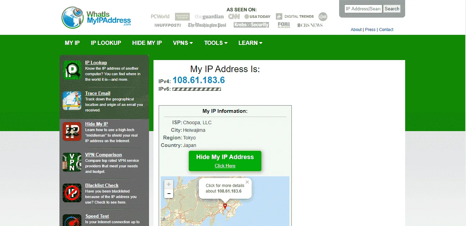
Task: Click the CBS News logo
Action: click(x=310, y=25)
